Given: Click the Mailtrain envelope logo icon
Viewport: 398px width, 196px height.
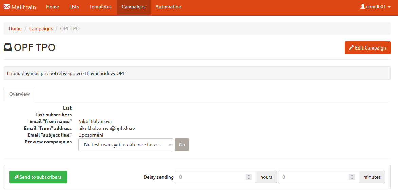Looking at the screenshot, I should (6, 7).
